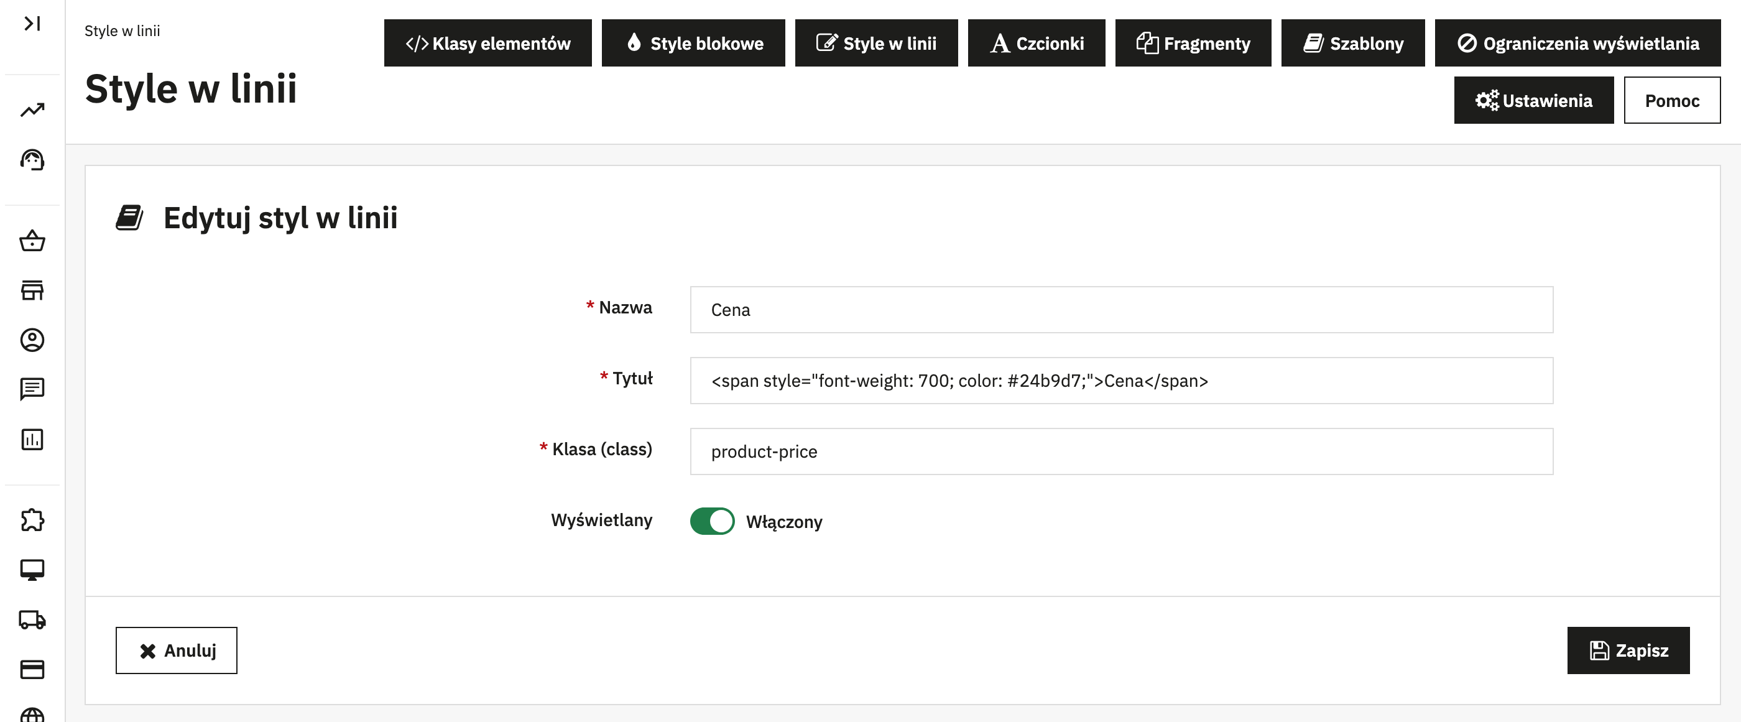
Task: Open modules via the puzzle piece icon
Action: [32, 520]
